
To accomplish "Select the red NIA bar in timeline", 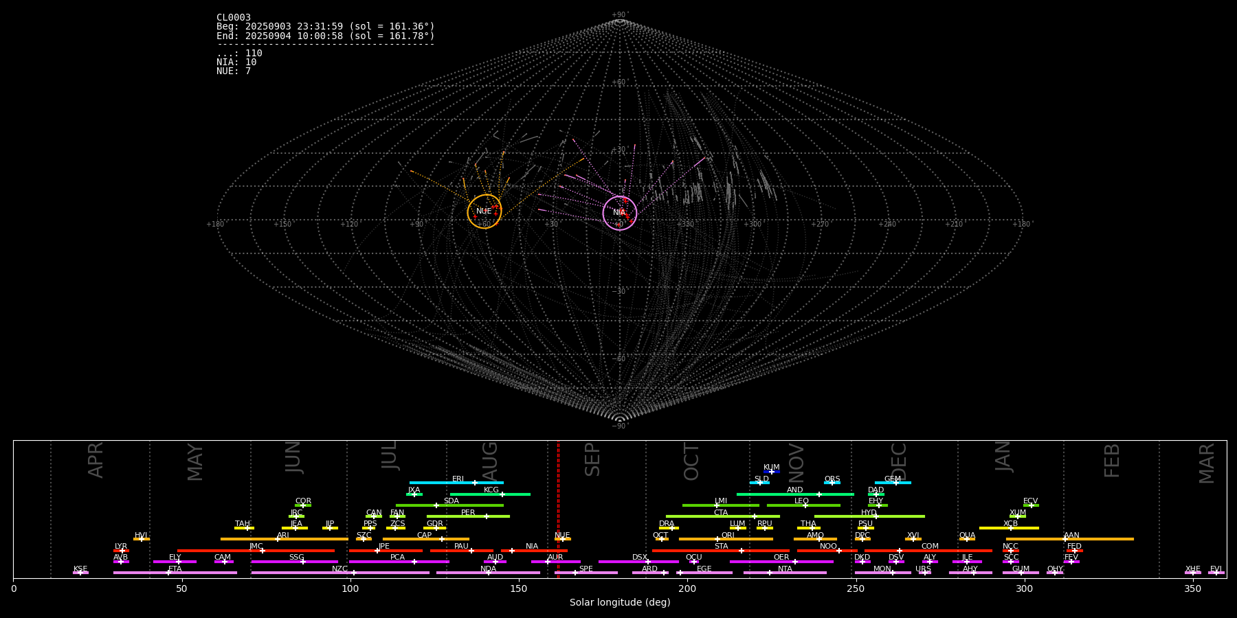I will pos(534,550).
